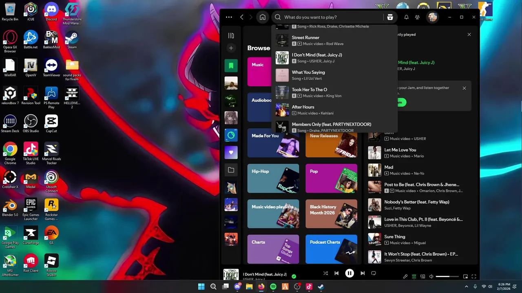Open Windows taskbar Search

(x=213, y=286)
